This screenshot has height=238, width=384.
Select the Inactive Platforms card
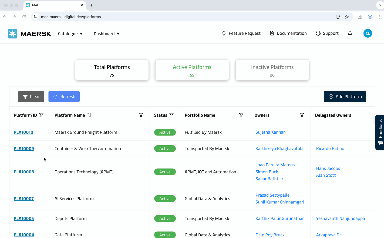point(272,70)
